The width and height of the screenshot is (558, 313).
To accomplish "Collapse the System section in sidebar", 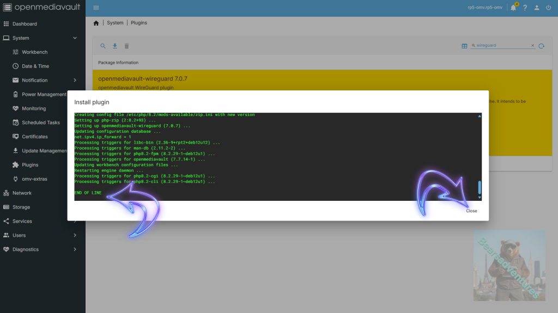I will tap(75, 38).
